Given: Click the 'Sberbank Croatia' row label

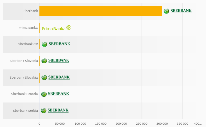Looking at the screenshot, I should pyautogui.click(x=24, y=94).
